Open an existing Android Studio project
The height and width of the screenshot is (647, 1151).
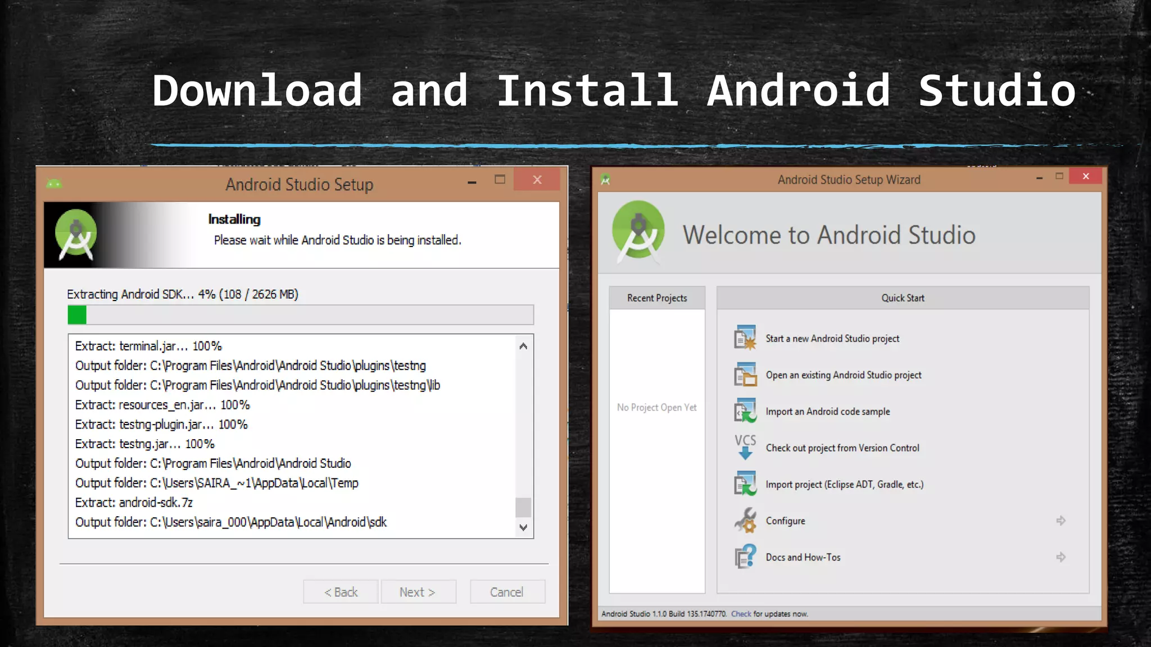pos(844,375)
